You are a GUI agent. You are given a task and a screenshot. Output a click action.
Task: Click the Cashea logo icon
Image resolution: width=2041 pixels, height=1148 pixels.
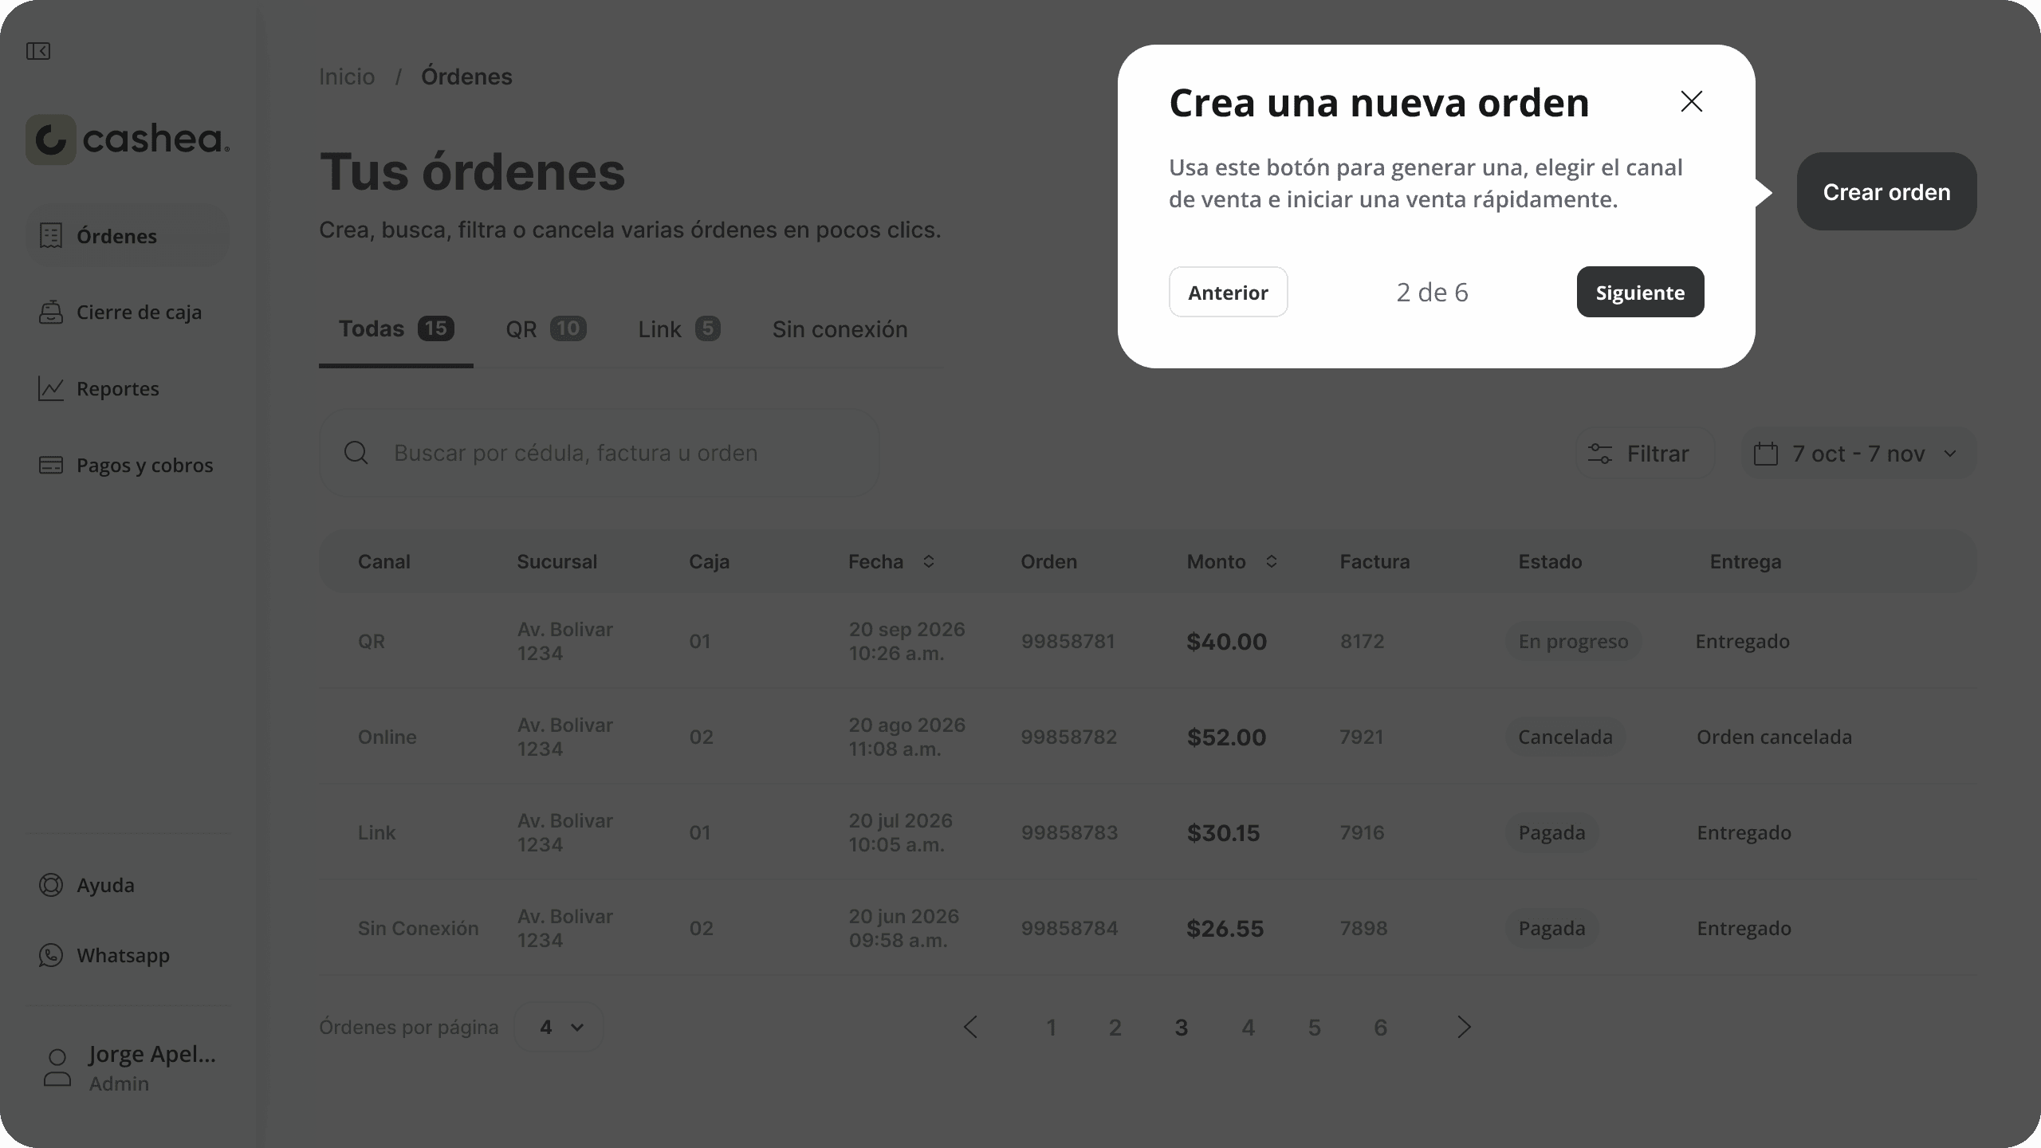[51, 140]
